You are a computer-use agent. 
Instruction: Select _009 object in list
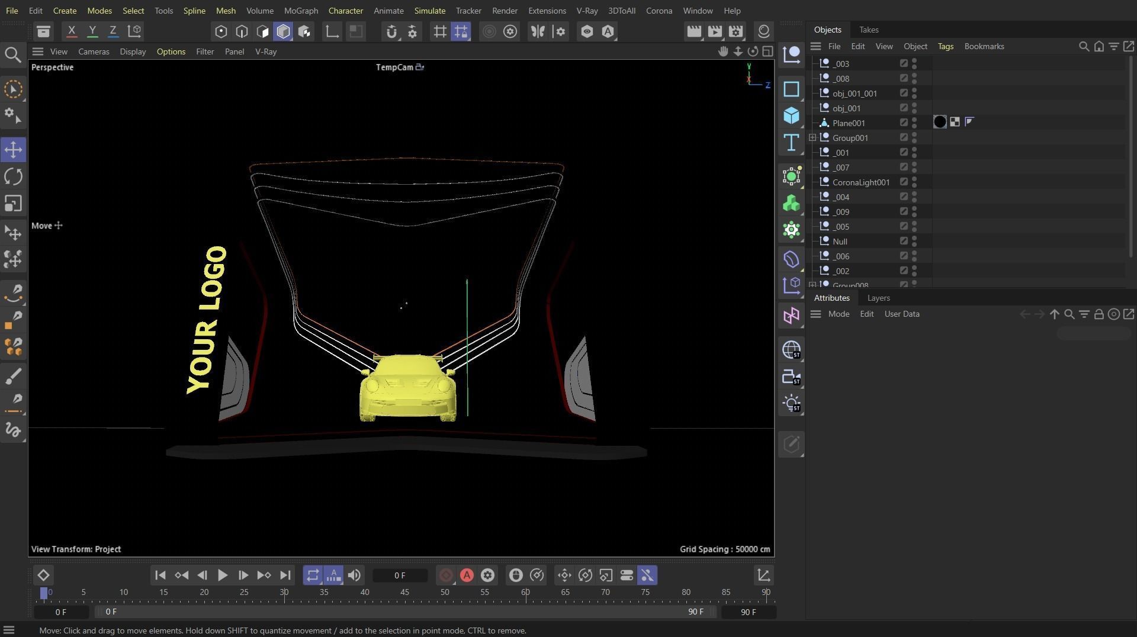click(841, 212)
